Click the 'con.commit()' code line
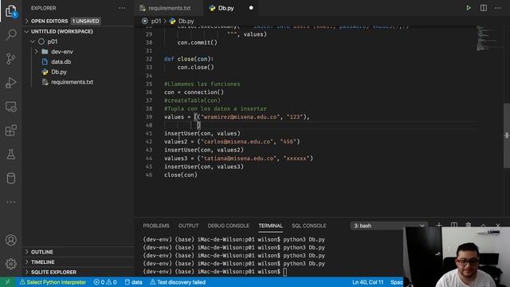This screenshot has width=510, height=287. coord(197,42)
